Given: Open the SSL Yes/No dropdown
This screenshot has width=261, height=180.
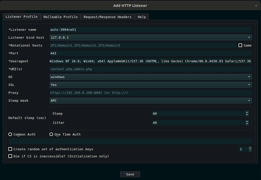Looking at the screenshot, I should click(x=151, y=85).
